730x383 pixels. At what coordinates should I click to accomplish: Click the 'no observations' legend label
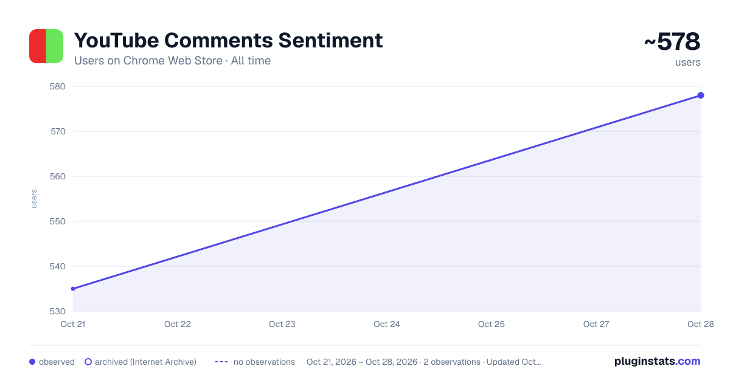tap(264, 362)
